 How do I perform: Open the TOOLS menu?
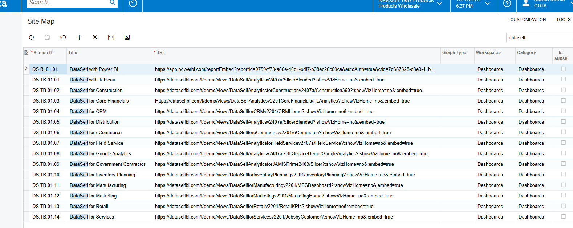(x=563, y=20)
